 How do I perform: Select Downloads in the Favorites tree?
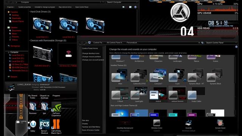pos(16,18)
